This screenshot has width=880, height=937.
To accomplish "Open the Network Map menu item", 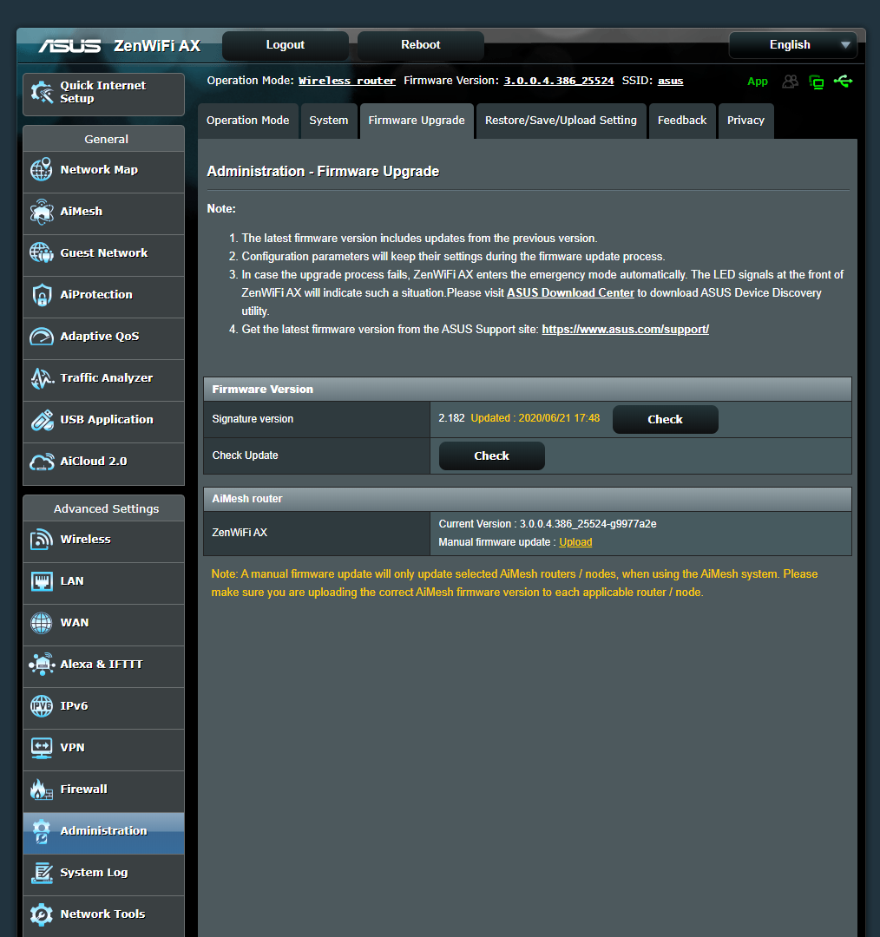I will tap(103, 172).
